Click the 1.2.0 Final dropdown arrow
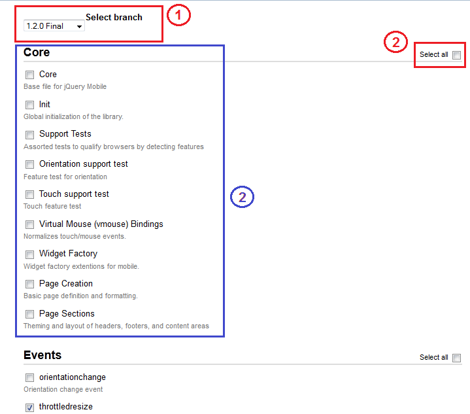 click(80, 26)
